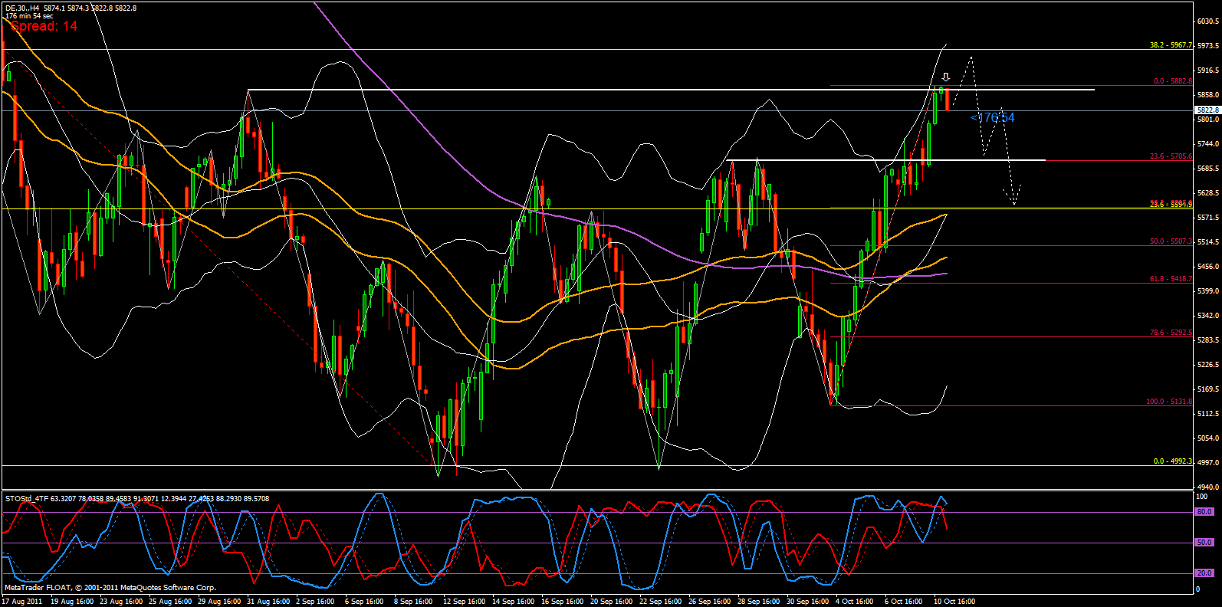
Task: Click the 80.0 level tag on stochastic scale
Action: point(1204,511)
